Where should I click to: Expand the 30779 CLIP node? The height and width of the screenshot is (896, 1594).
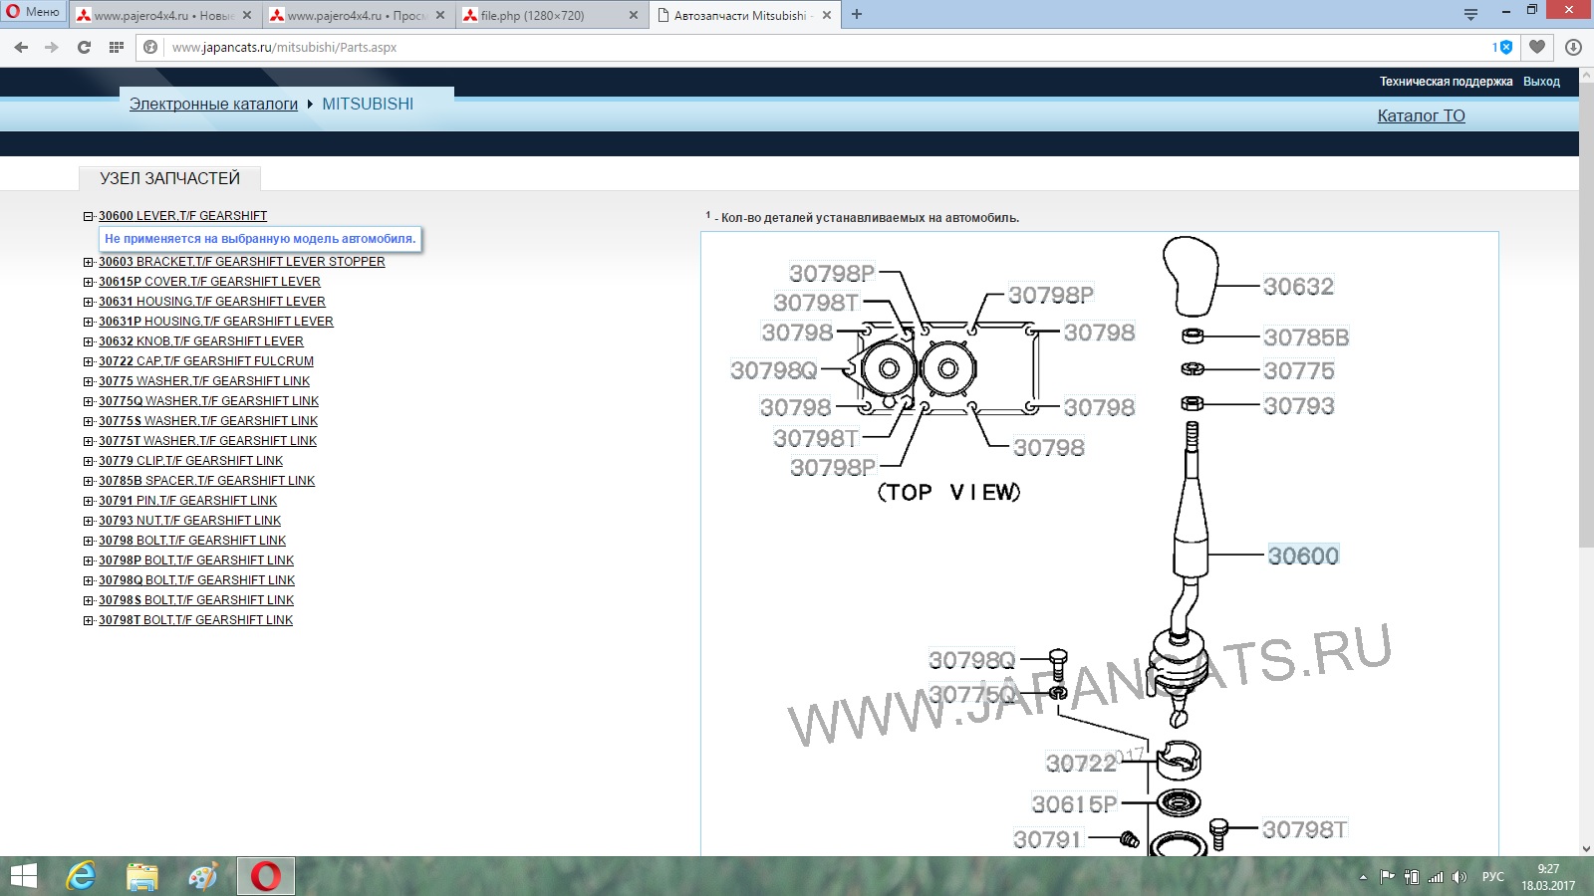point(89,461)
